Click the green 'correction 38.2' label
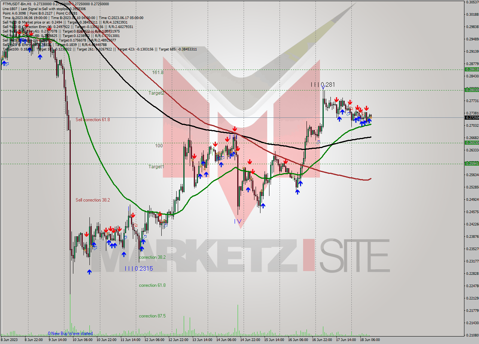This screenshot has width=479, height=344. [x=152, y=258]
